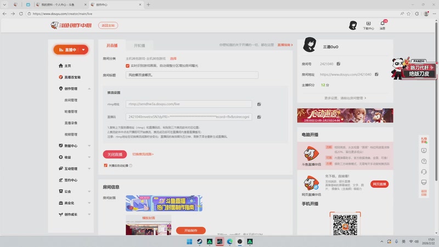Open OBS from the taskbar
The height and width of the screenshot is (247, 439).
240,242
